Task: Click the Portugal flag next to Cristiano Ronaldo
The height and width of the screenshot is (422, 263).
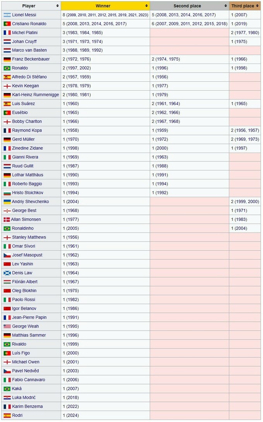Action: click(x=7, y=24)
